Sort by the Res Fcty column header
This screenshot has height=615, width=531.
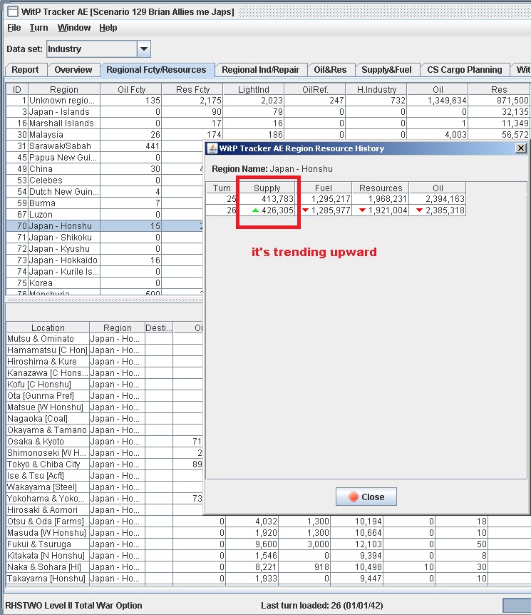pyautogui.click(x=192, y=89)
